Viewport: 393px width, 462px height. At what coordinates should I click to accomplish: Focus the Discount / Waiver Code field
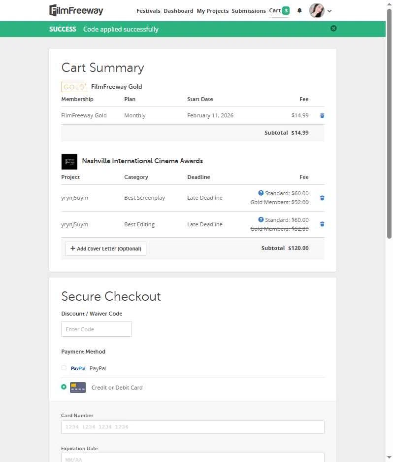click(x=97, y=329)
